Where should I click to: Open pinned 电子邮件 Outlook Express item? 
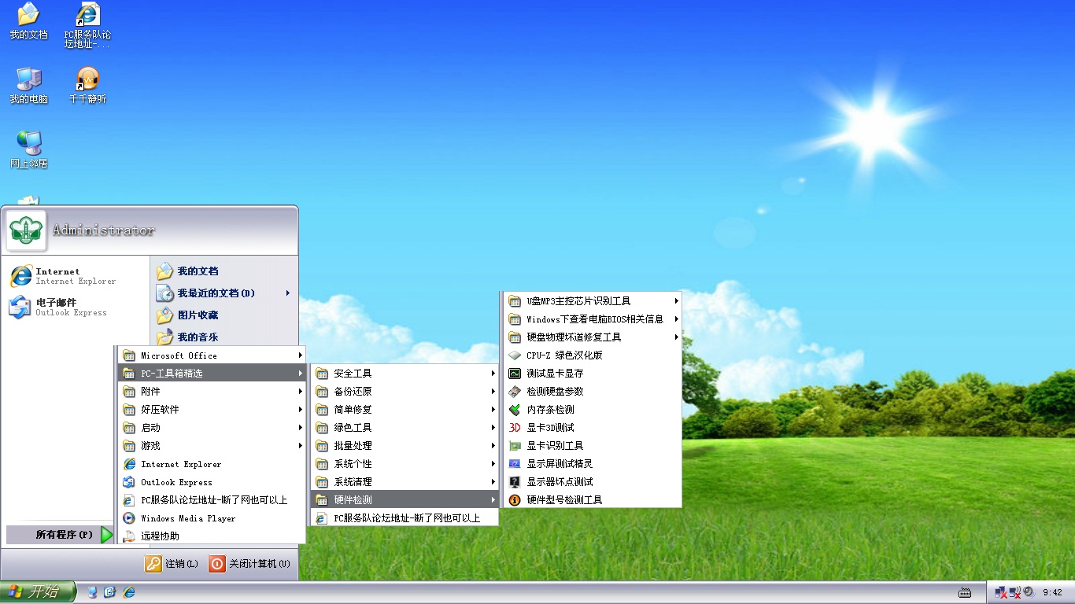coord(75,308)
